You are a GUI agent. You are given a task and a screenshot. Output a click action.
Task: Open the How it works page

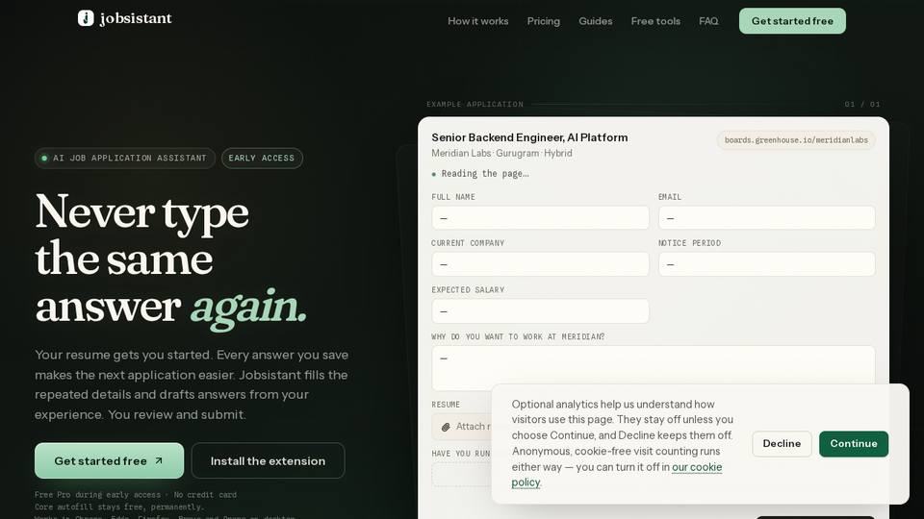pyautogui.click(x=478, y=21)
